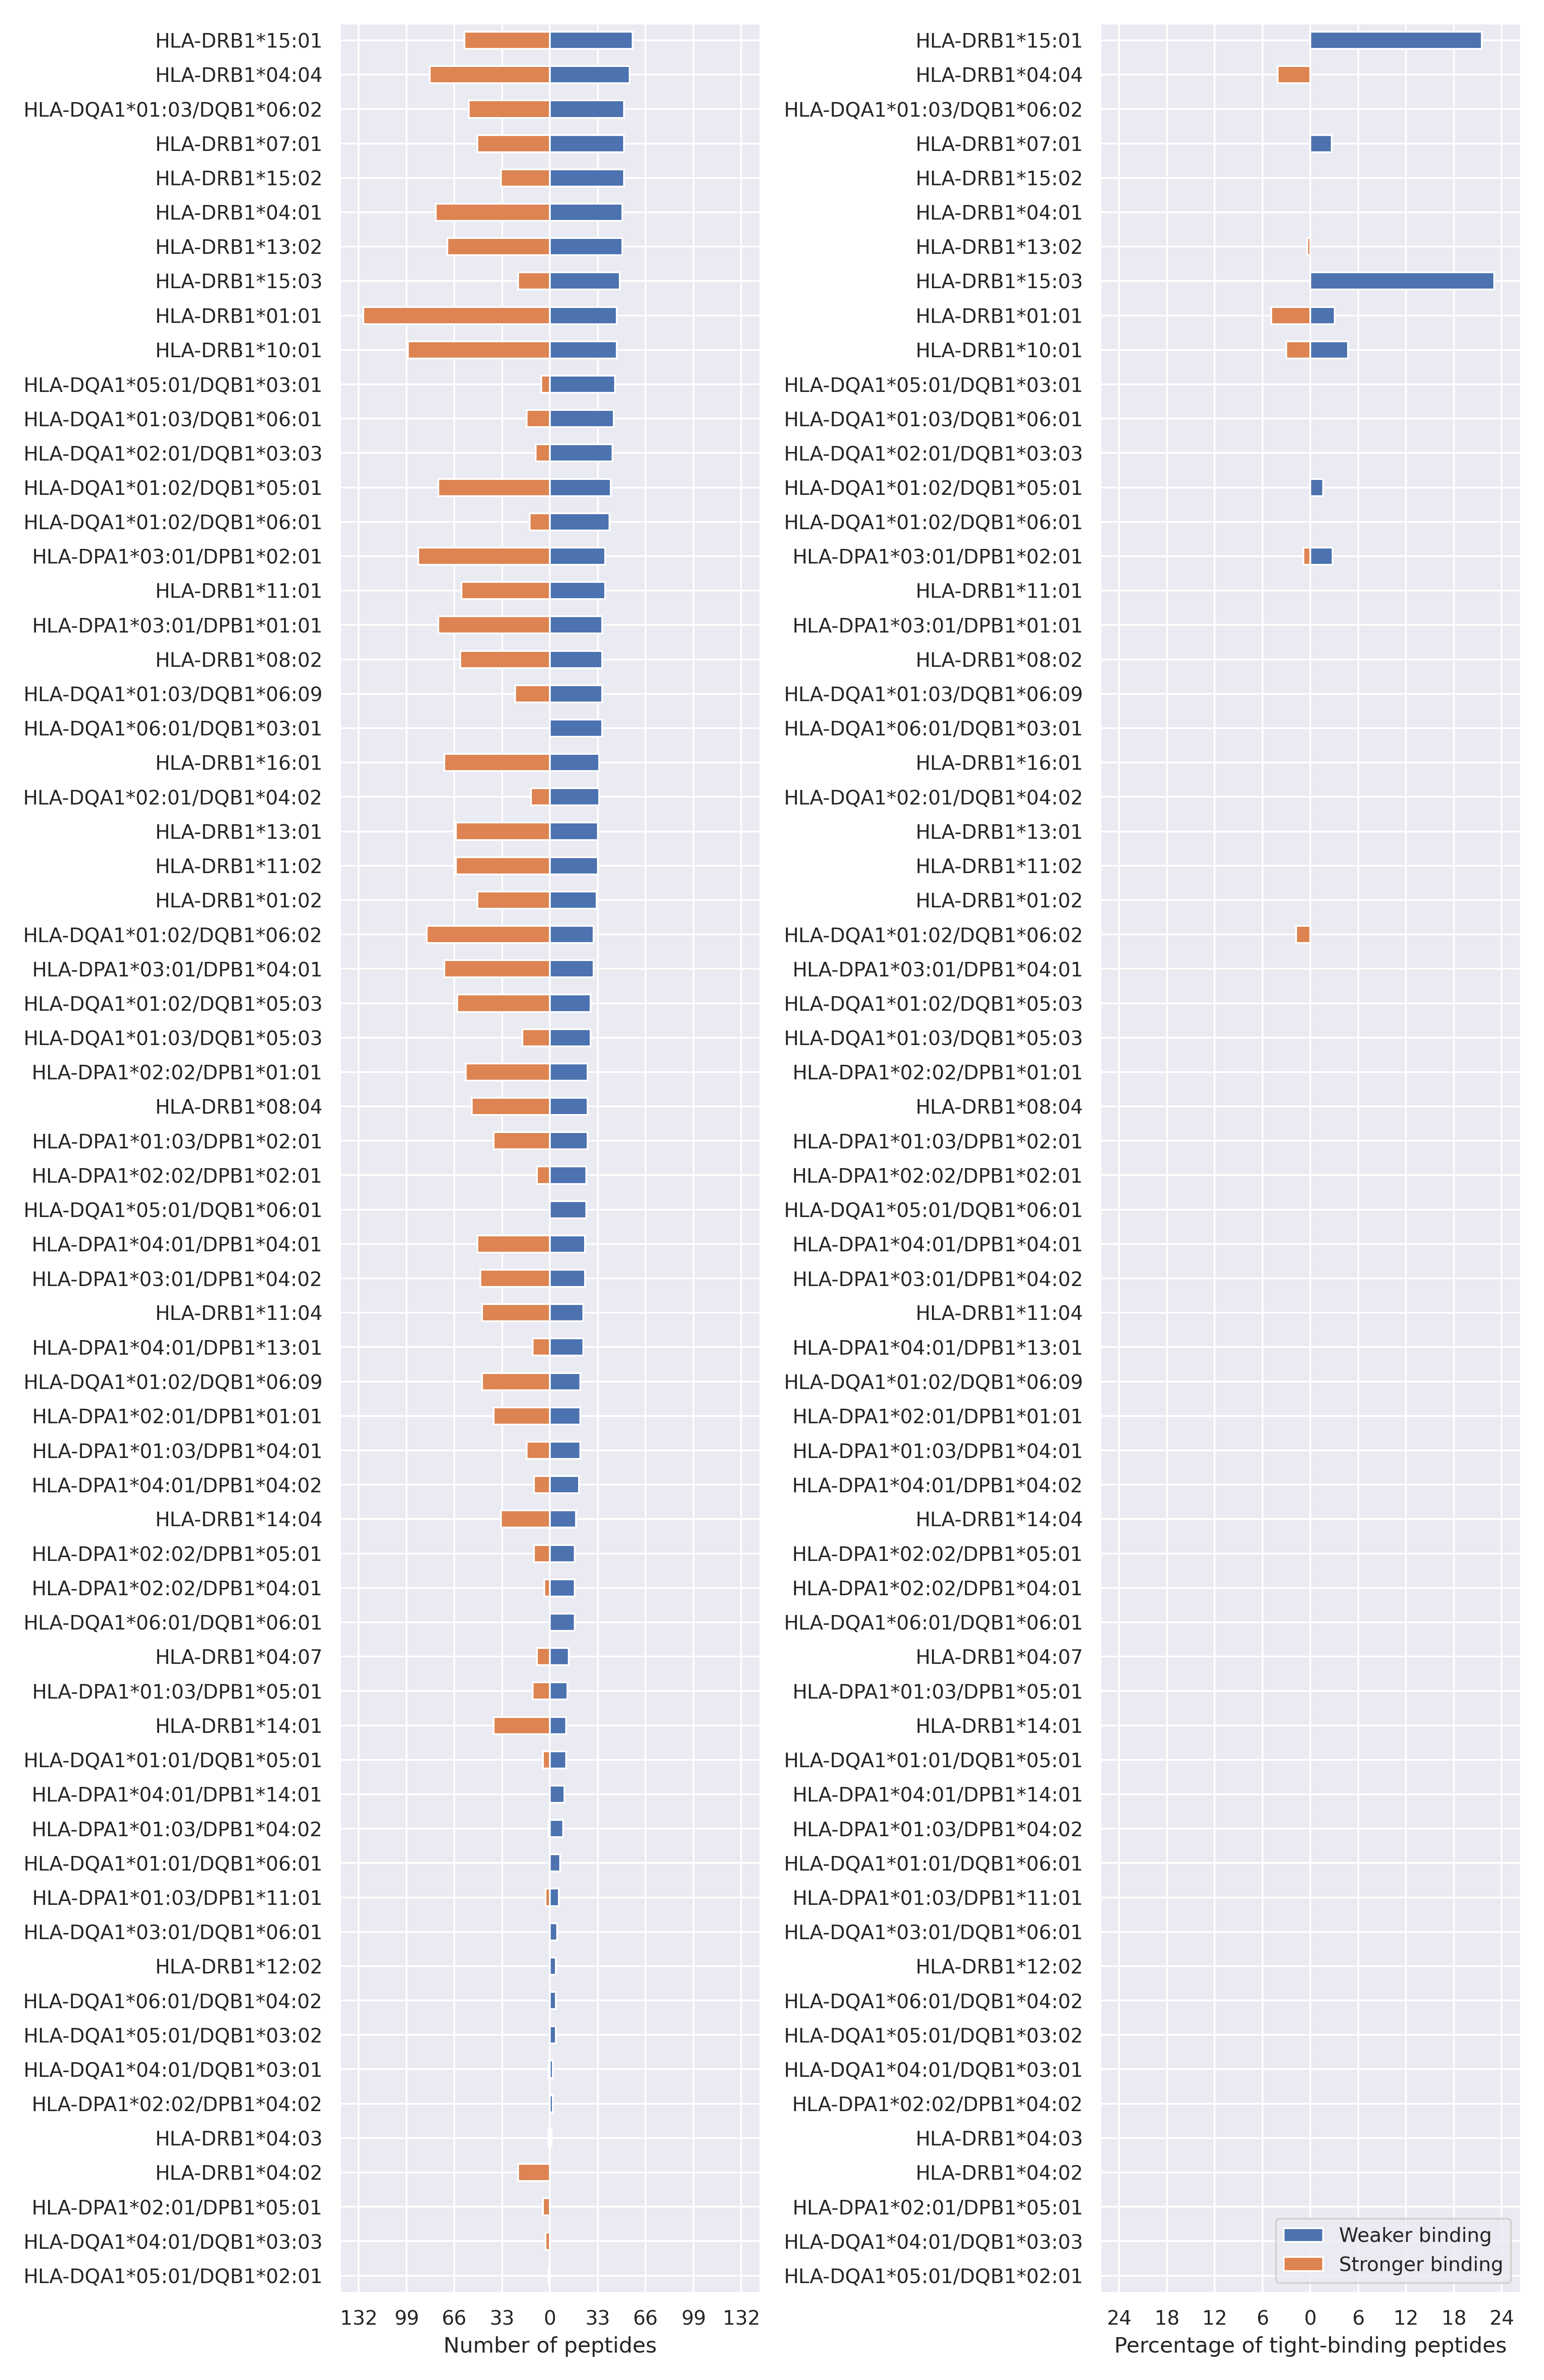Click HLA-DPA1*04:01/DPB1*13:01 label in Percentage chart
Viewport: 1544px width, 2380px height.
[x=937, y=1347]
